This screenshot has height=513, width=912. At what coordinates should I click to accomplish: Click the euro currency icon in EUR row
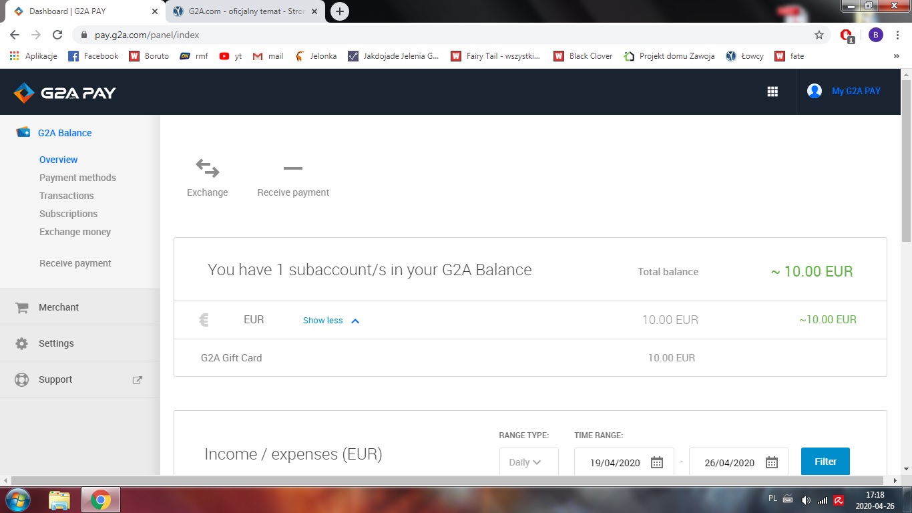[204, 320]
